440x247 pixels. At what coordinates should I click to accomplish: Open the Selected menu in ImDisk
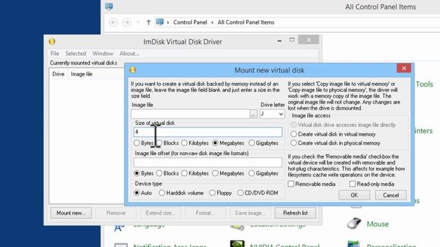76,54
